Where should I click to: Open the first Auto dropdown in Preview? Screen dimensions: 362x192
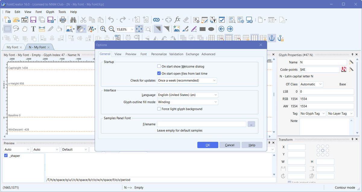click(17, 149)
